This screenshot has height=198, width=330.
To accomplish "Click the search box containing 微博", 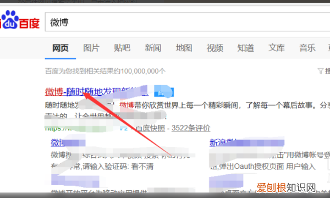I will [x=188, y=22].
